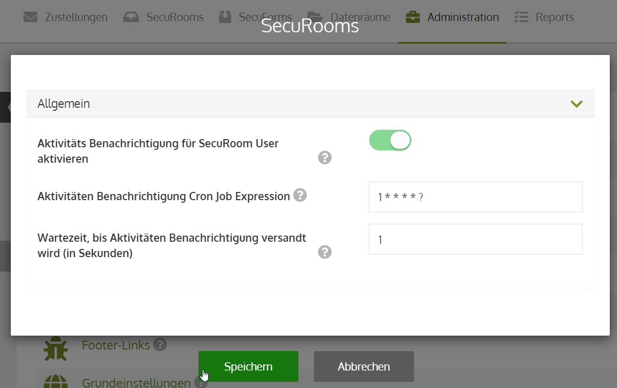The image size is (617, 388).
Task: Show help for Aktivitäts Benachrichtigung aktivieren
Action: pyautogui.click(x=325, y=158)
